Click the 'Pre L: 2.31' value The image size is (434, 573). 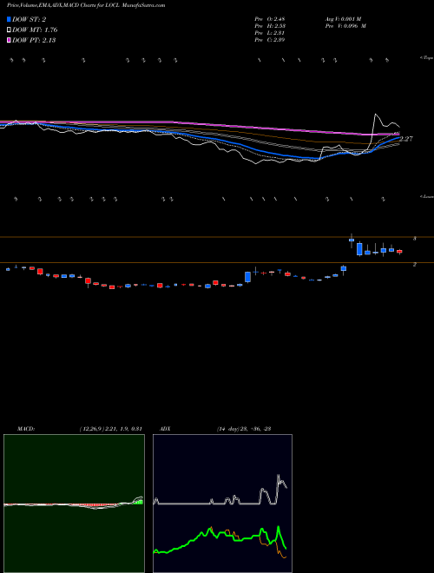270,33
